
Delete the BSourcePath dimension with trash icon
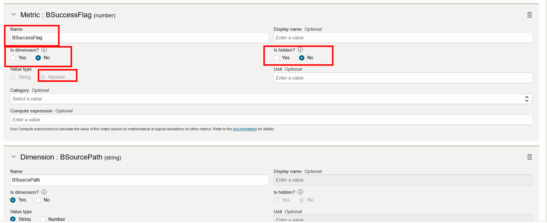[x=529, y=157]
